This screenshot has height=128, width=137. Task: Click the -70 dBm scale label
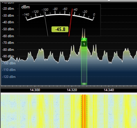[8, 43]
